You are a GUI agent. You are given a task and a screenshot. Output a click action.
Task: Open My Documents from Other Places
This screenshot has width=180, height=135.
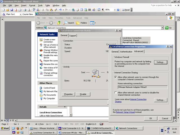(50, 95)
